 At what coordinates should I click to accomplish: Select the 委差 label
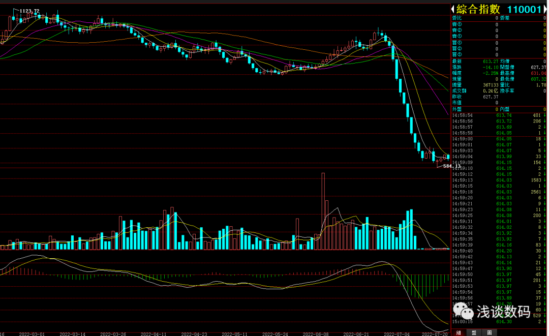505,18
